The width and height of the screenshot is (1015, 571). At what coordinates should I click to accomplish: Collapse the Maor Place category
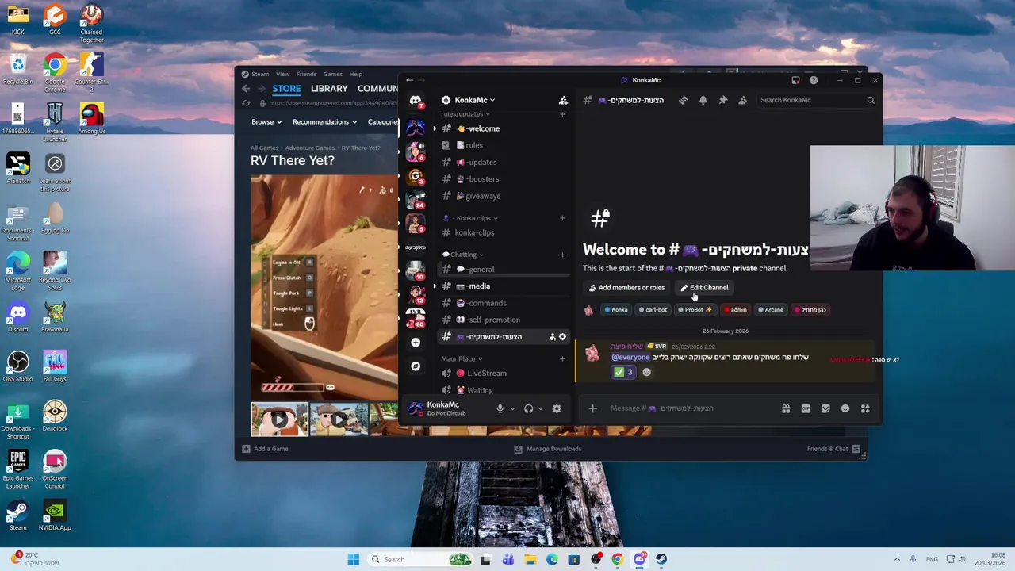coord(462,358)
